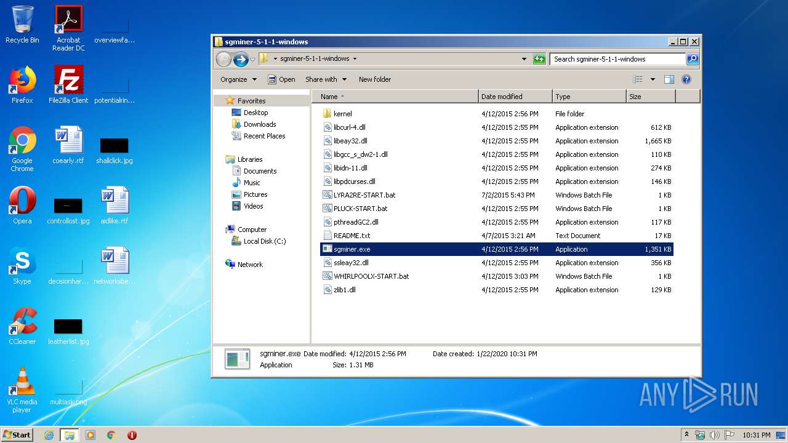The height and width of the screenshot is (443, 788).
Task: Click the Open toolbar button
Action: pos(281,79)
